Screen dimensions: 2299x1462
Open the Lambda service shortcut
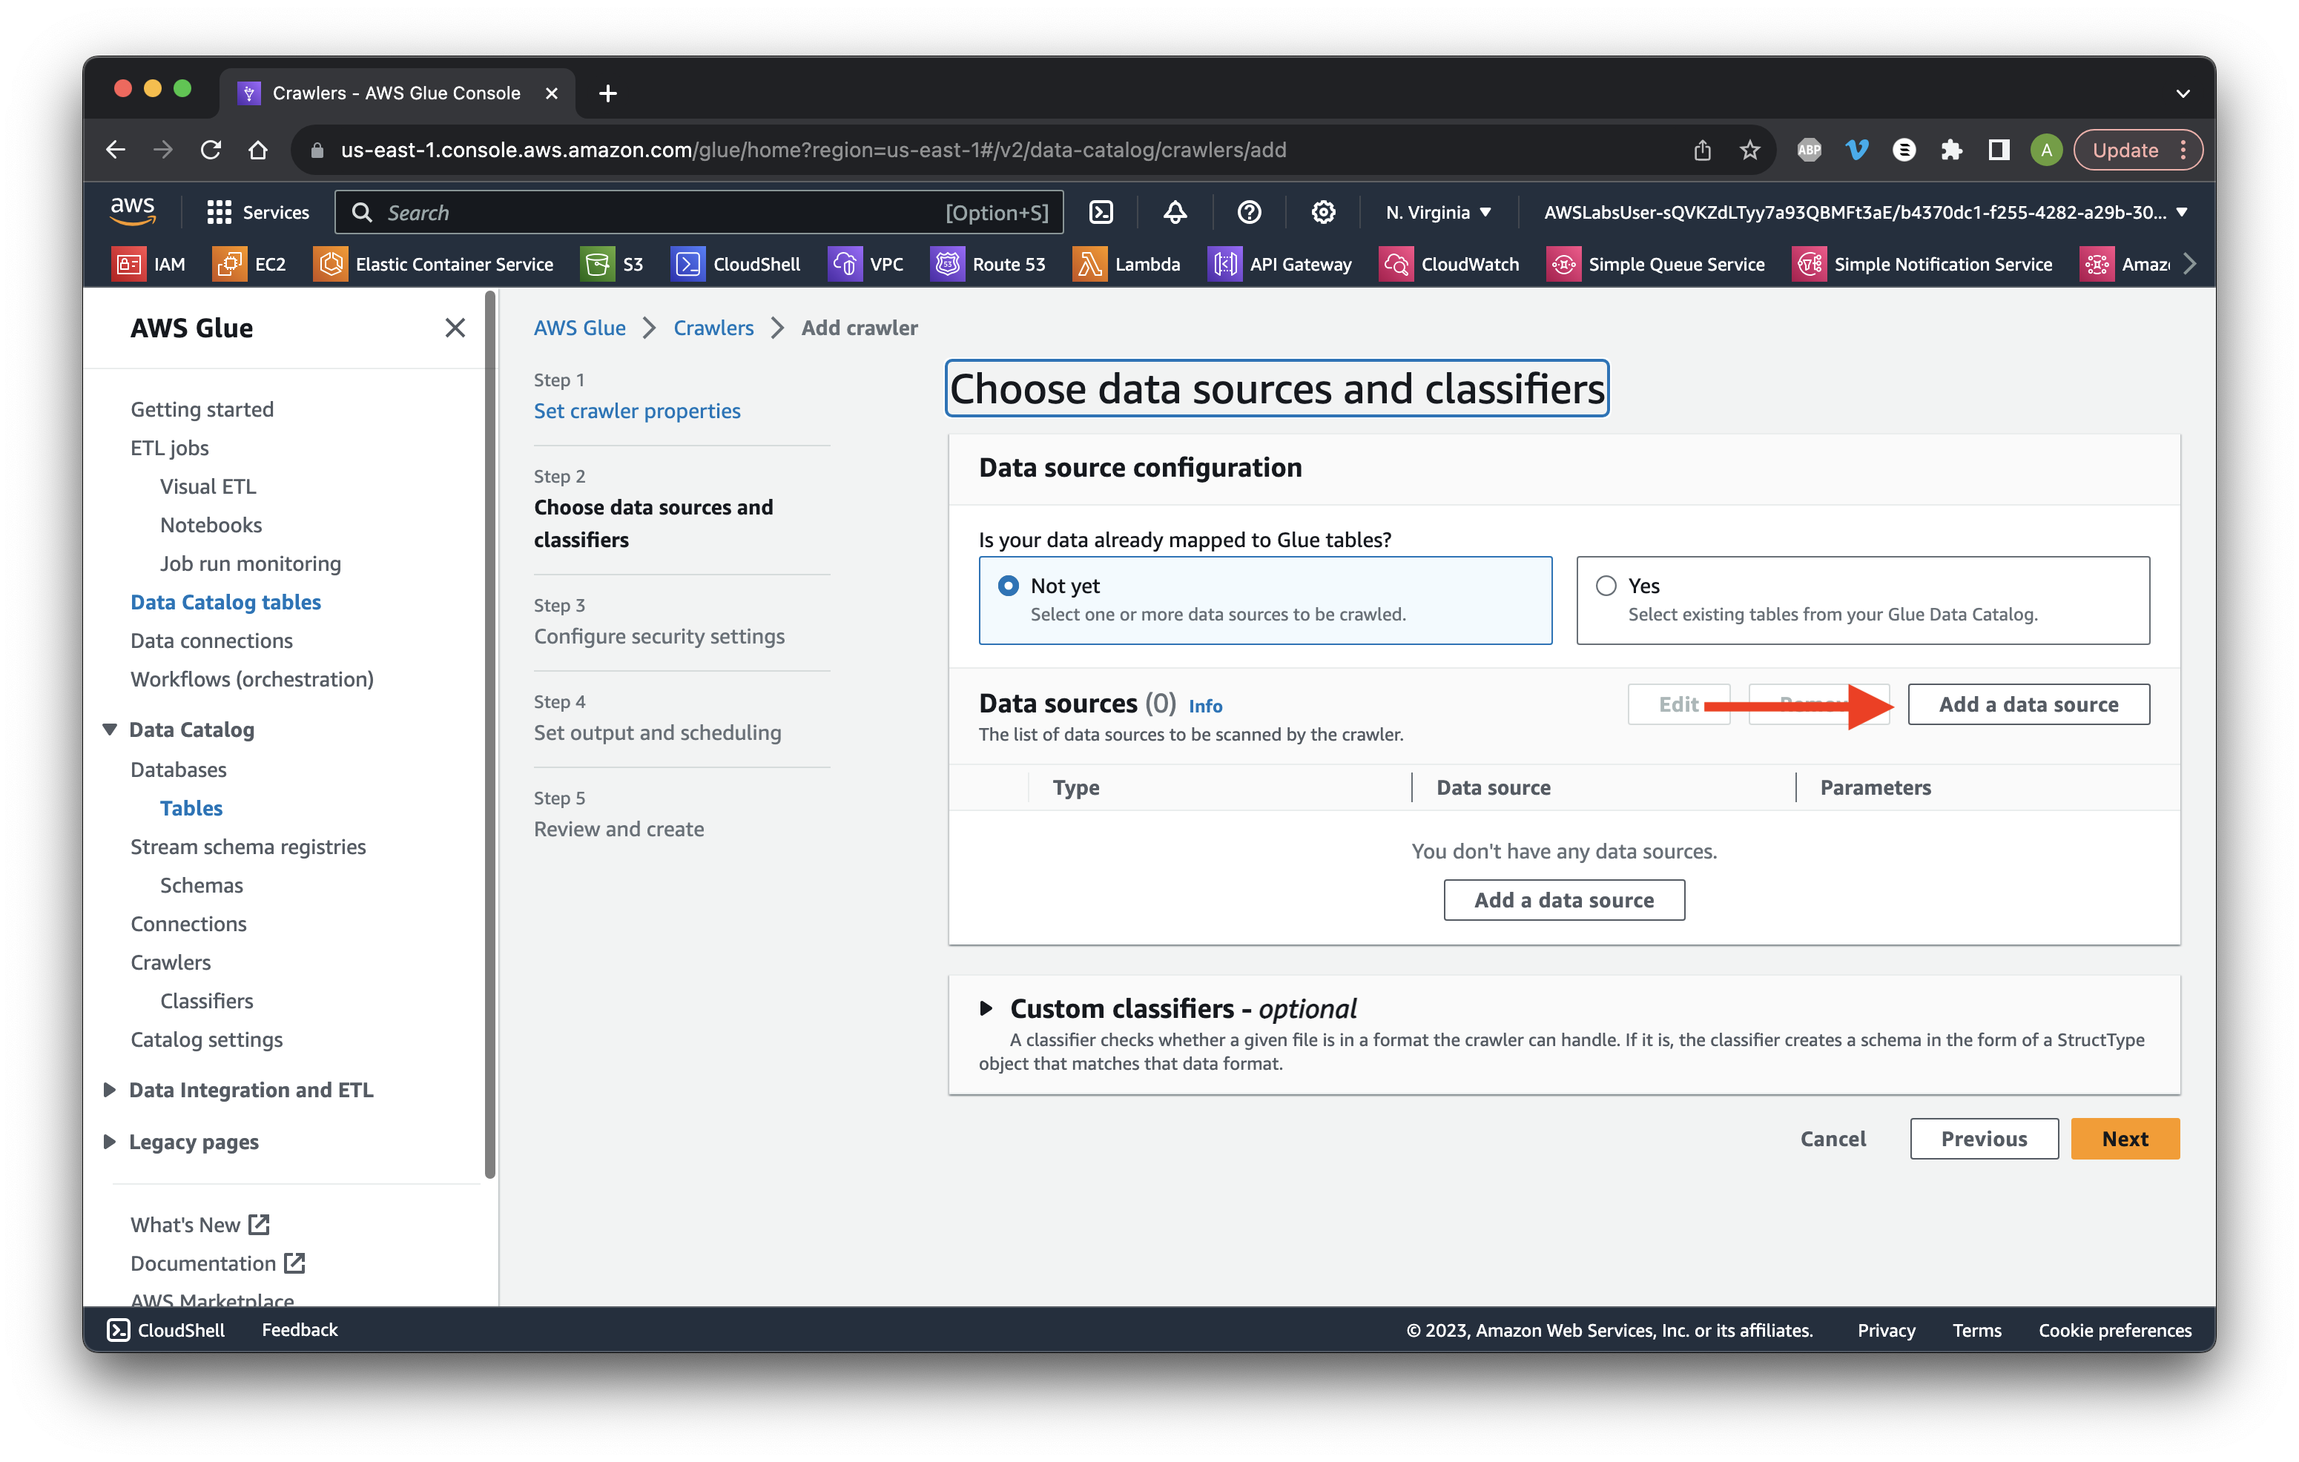pos(1127,265)
